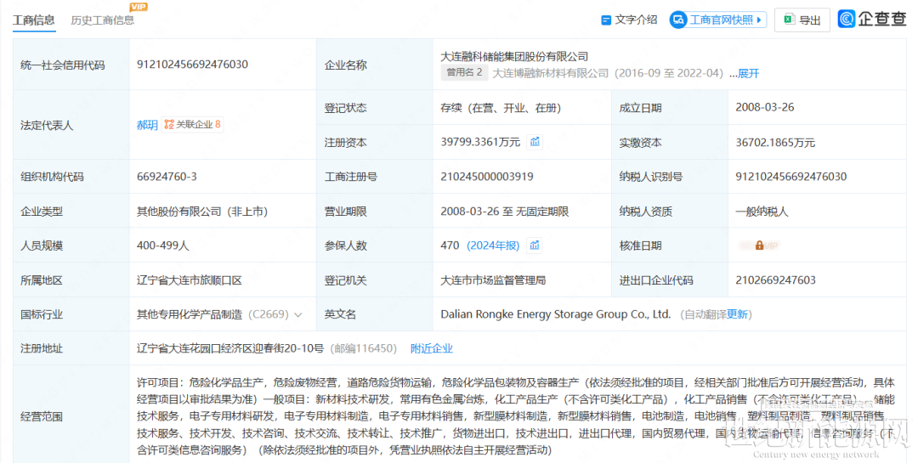
Task: Click the Excel icon in 导出 button
Action: 789,20
